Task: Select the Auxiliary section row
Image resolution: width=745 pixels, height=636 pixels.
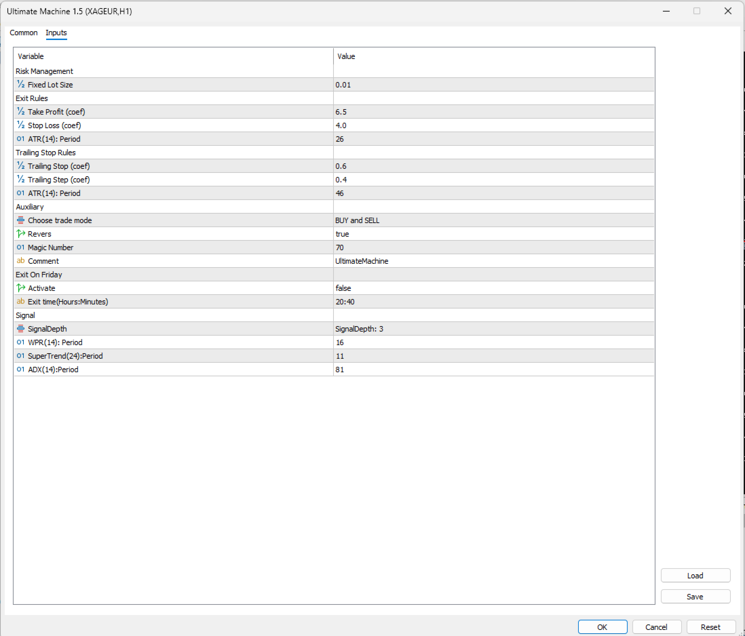Action: [x=334, y=207]
